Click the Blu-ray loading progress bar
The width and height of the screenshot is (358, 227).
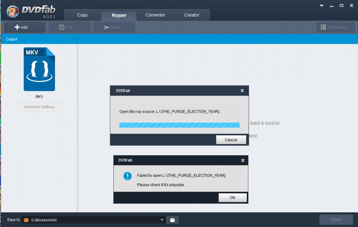tap(179, 125)
